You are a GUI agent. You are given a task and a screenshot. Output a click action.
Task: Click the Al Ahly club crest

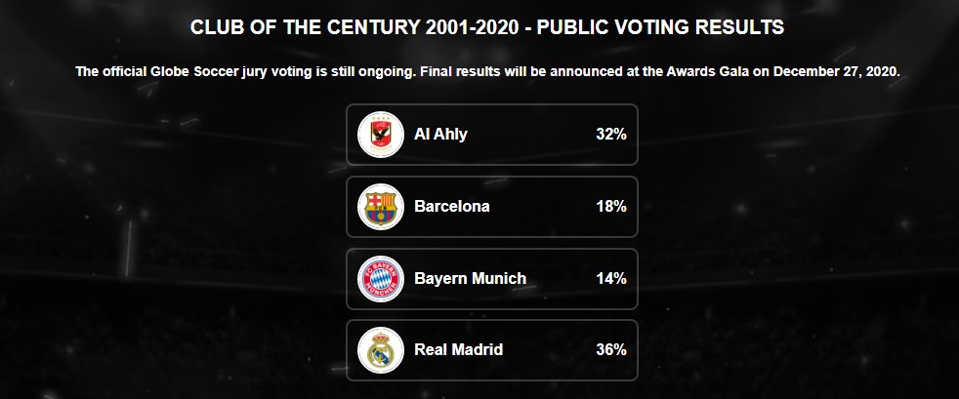(381, 135)
